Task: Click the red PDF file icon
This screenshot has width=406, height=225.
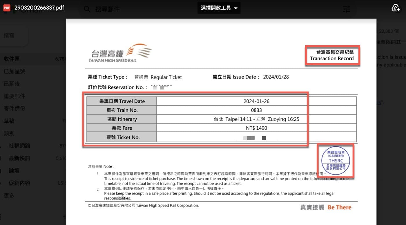Action: click(7, 8)
